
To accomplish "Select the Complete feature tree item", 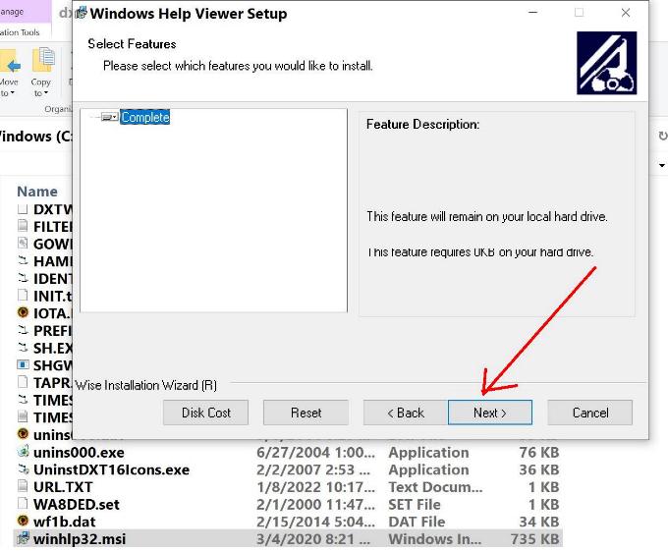I will pos(144,117).
